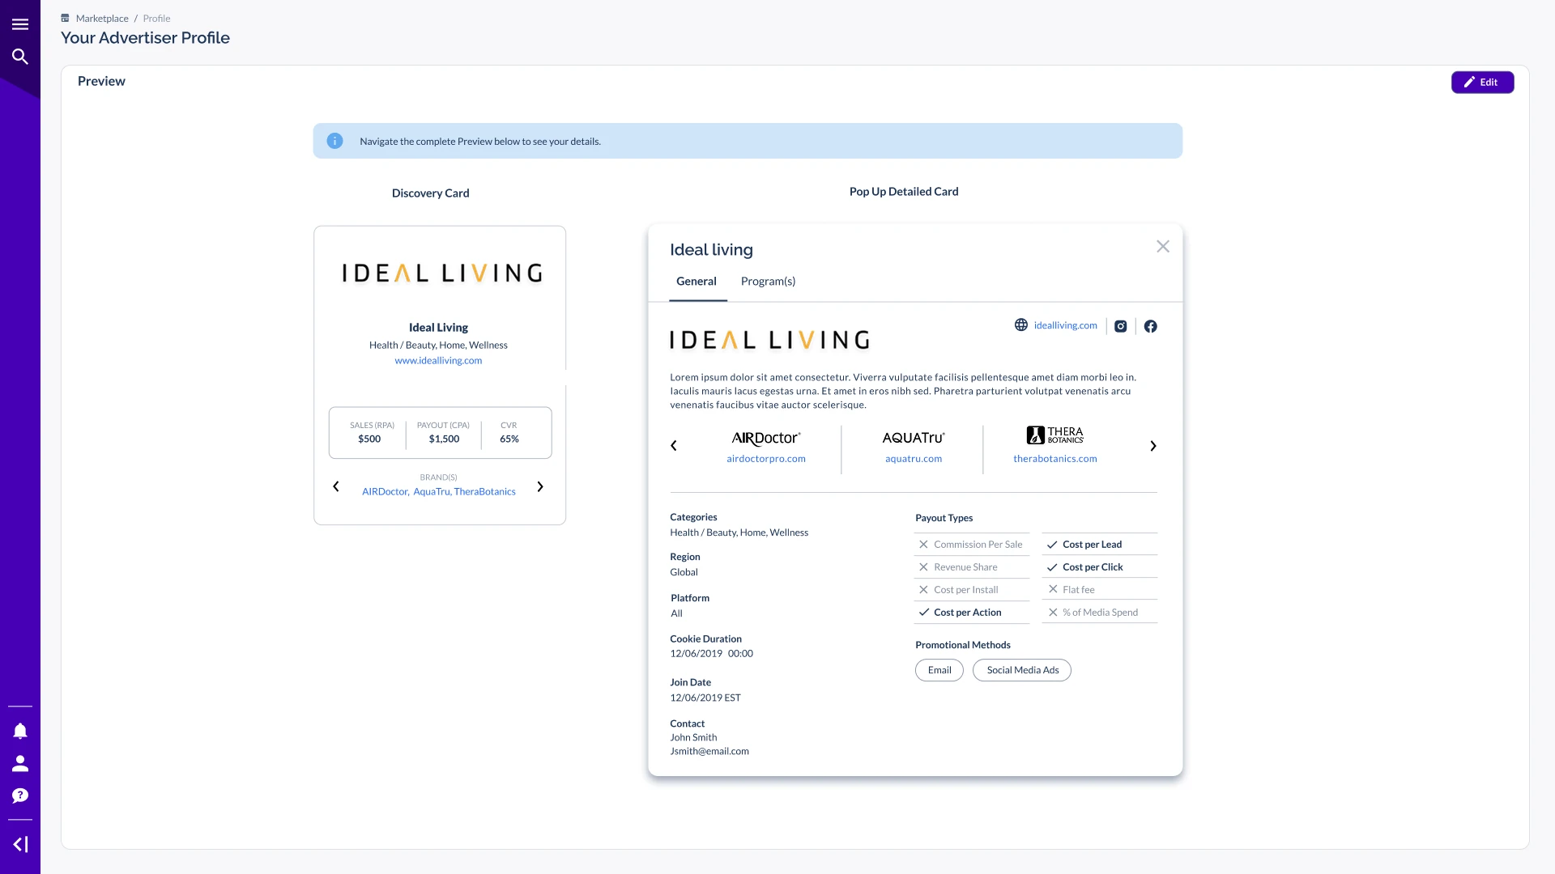The width and height of the screenshot is (1555, 874).
Task: Click the Discovery Card heading
Action: (x=431, y=193)
